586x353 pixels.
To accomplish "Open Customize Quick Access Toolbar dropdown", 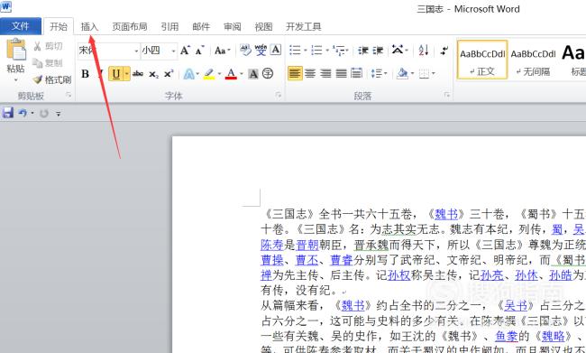I will tap(59, 114).
